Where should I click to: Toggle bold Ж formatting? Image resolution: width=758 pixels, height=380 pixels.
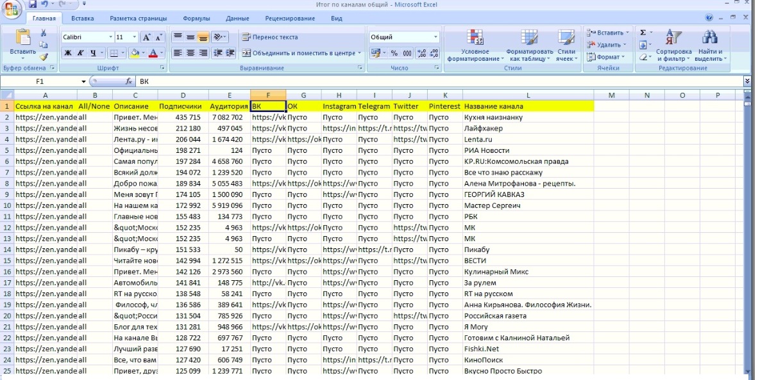[x=68, y=53]
